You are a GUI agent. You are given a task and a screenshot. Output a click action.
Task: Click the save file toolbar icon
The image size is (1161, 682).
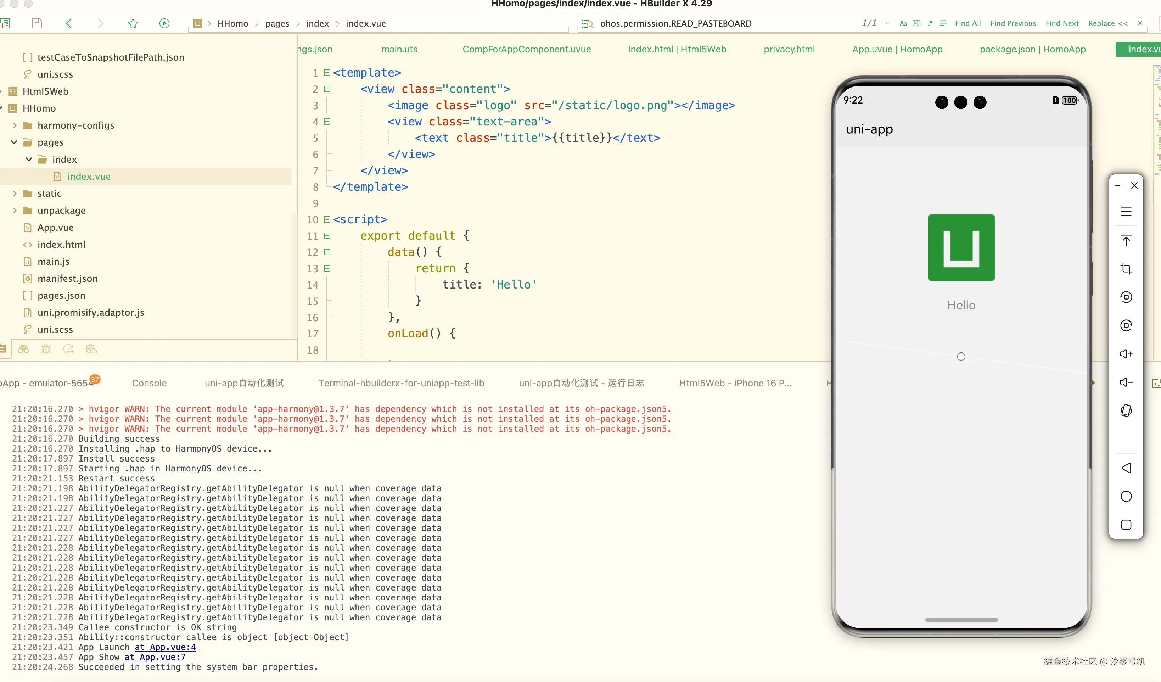[x=37, y=23]
